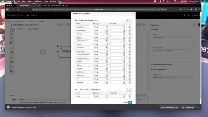Delete the Password input row

pos(129,69)
